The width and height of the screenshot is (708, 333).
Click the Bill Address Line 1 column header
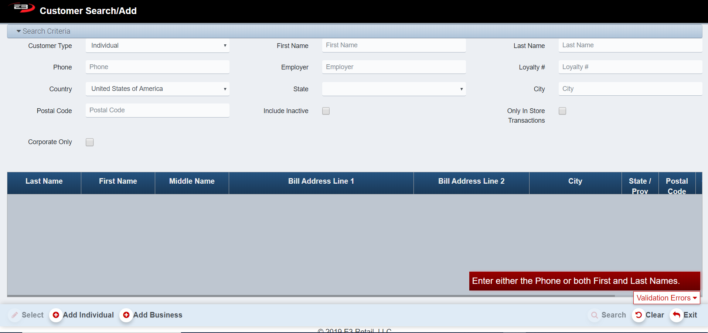[x=321, y=181]
